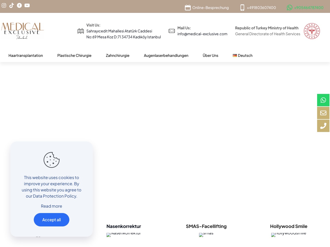The width and height of the screenshot is (330, 247).
Task: Open the Über Uns menu
Action: [x=211, y=56]
